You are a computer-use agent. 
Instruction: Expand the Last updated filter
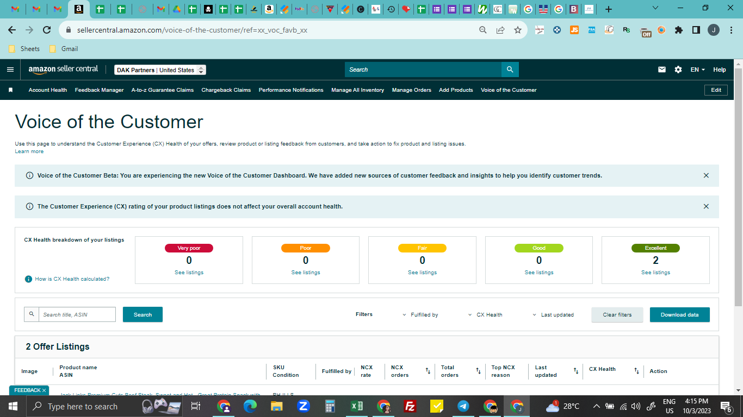click(553, 315)
